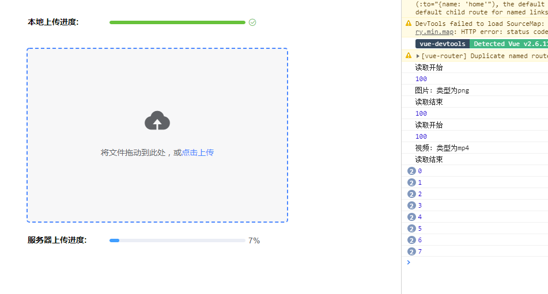Select the 图片: 类型为png console line

(442, 90)
